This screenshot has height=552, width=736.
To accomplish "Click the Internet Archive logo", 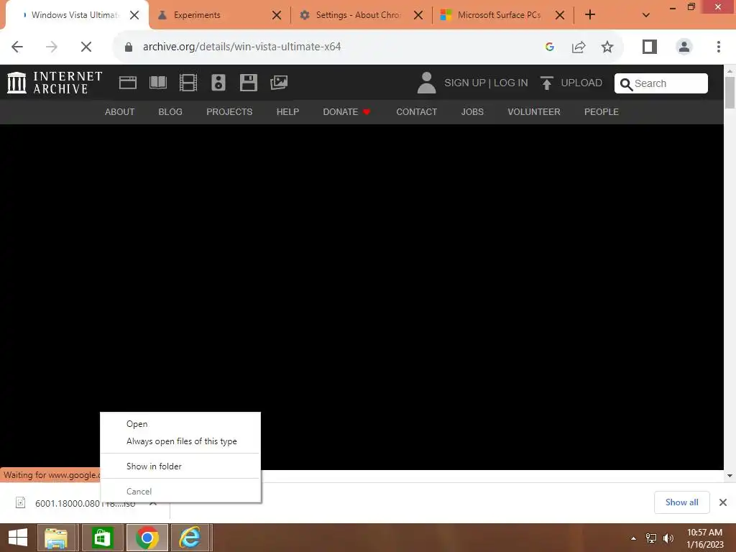I will tap(55, 83).
